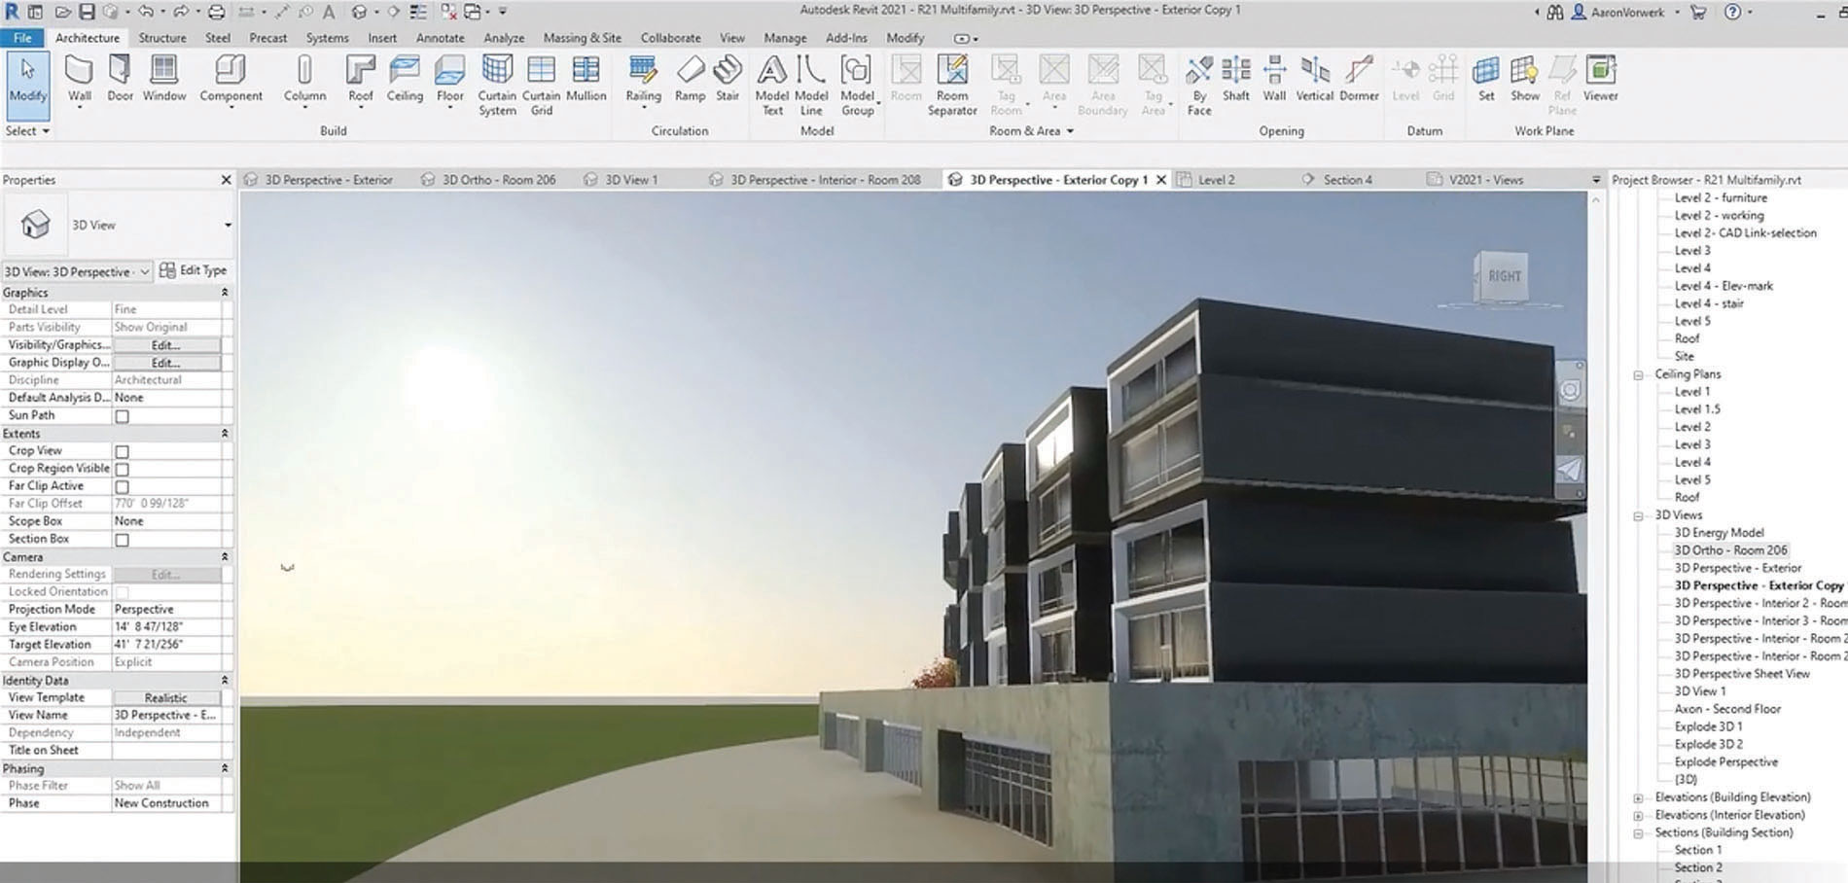Open the File menu

[x=22, y=38]
